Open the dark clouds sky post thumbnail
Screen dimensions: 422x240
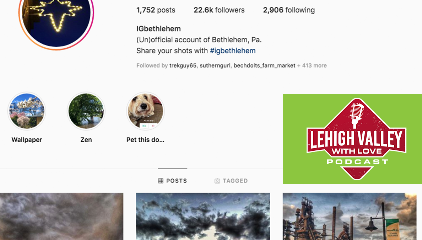point(203,216)
